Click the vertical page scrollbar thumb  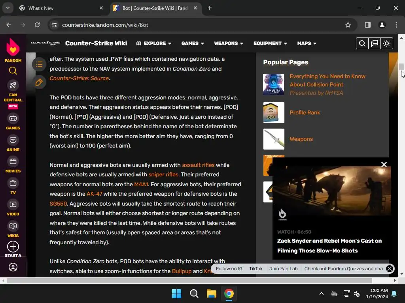[x=401, y=66]
